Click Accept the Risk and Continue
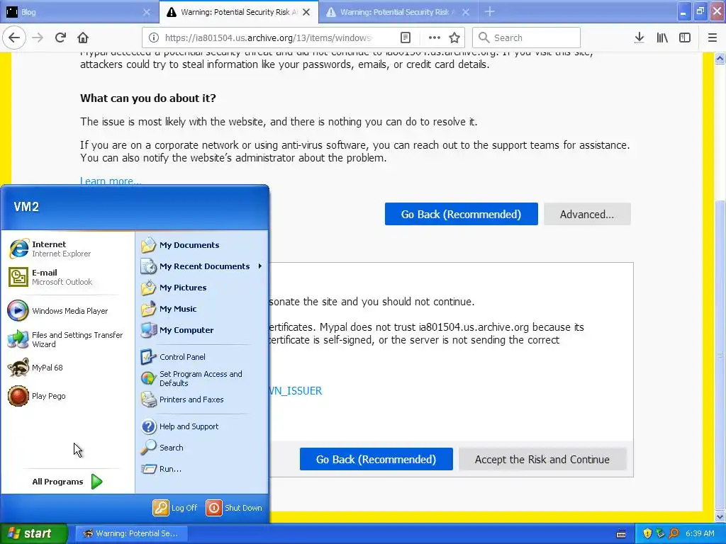This screenshot has height=544, width=726. coord(542,459)
